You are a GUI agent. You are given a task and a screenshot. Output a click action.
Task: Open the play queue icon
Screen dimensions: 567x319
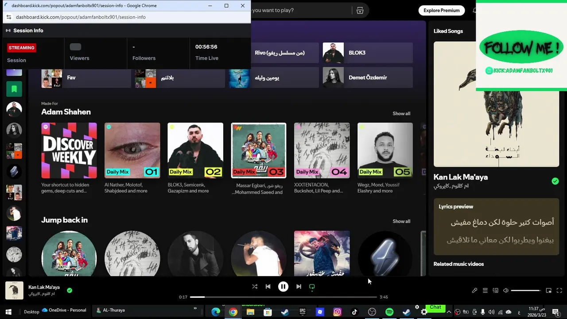point(485,291)
